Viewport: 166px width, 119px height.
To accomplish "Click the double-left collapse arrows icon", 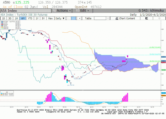I will pos(108,18).
